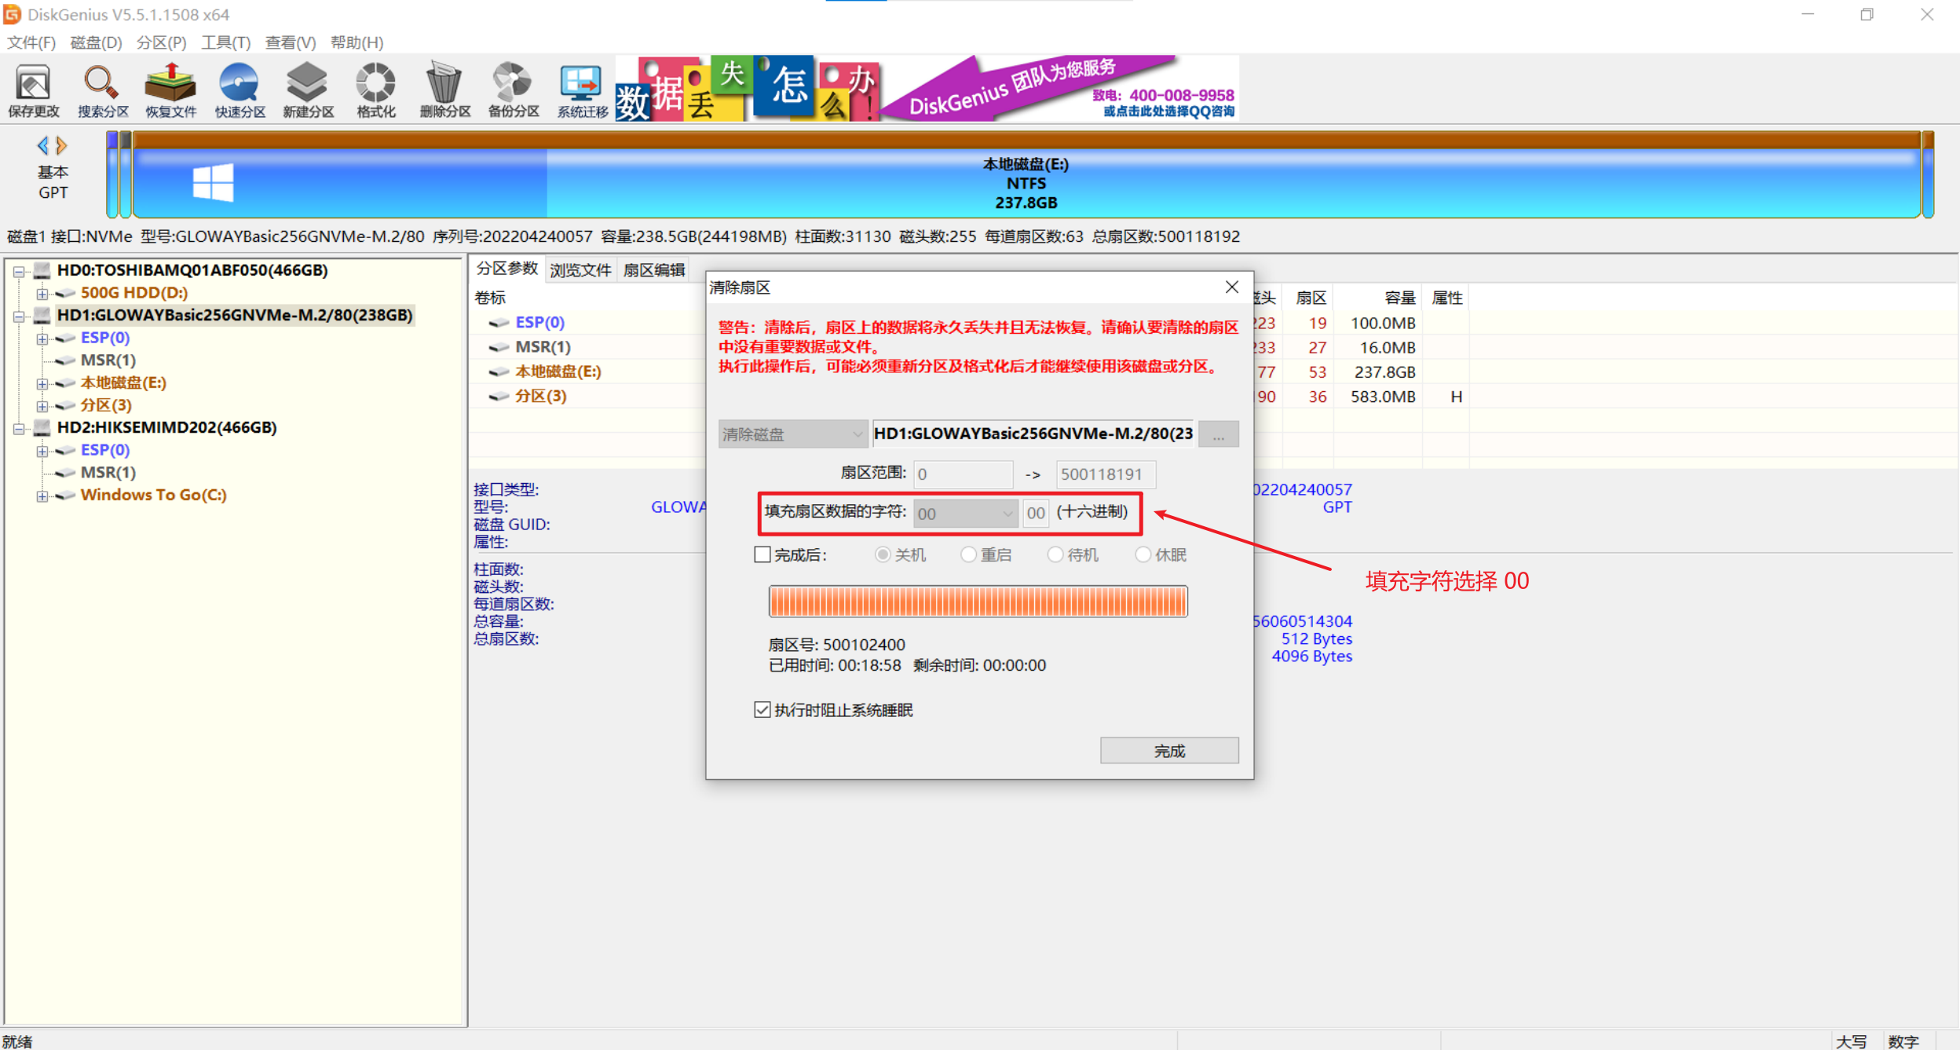Start 快速分区 quick partitioning
The image size is (1960, 1050).
coord(239,89)
